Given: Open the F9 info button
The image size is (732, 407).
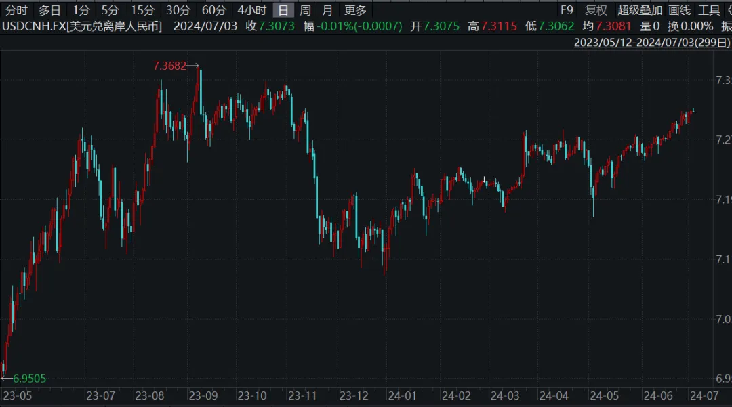Looking at the screenshot, I should click(567, 10).
